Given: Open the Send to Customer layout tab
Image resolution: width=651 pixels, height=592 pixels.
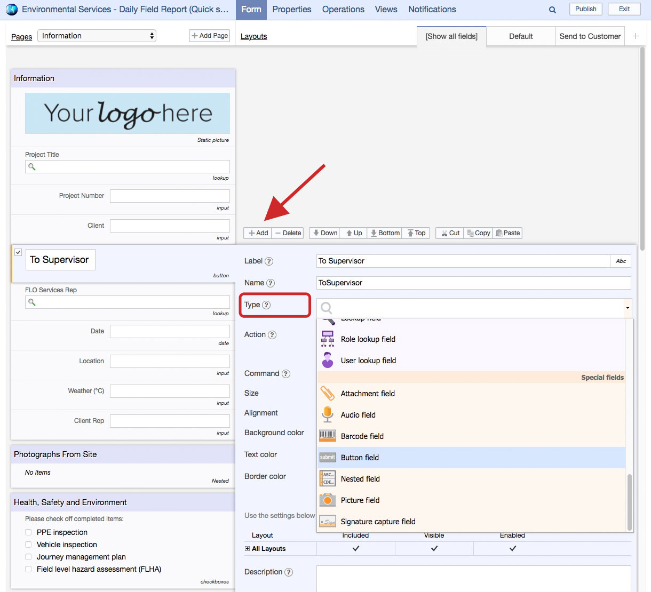Looking at the screenshot, I should 590,36.
